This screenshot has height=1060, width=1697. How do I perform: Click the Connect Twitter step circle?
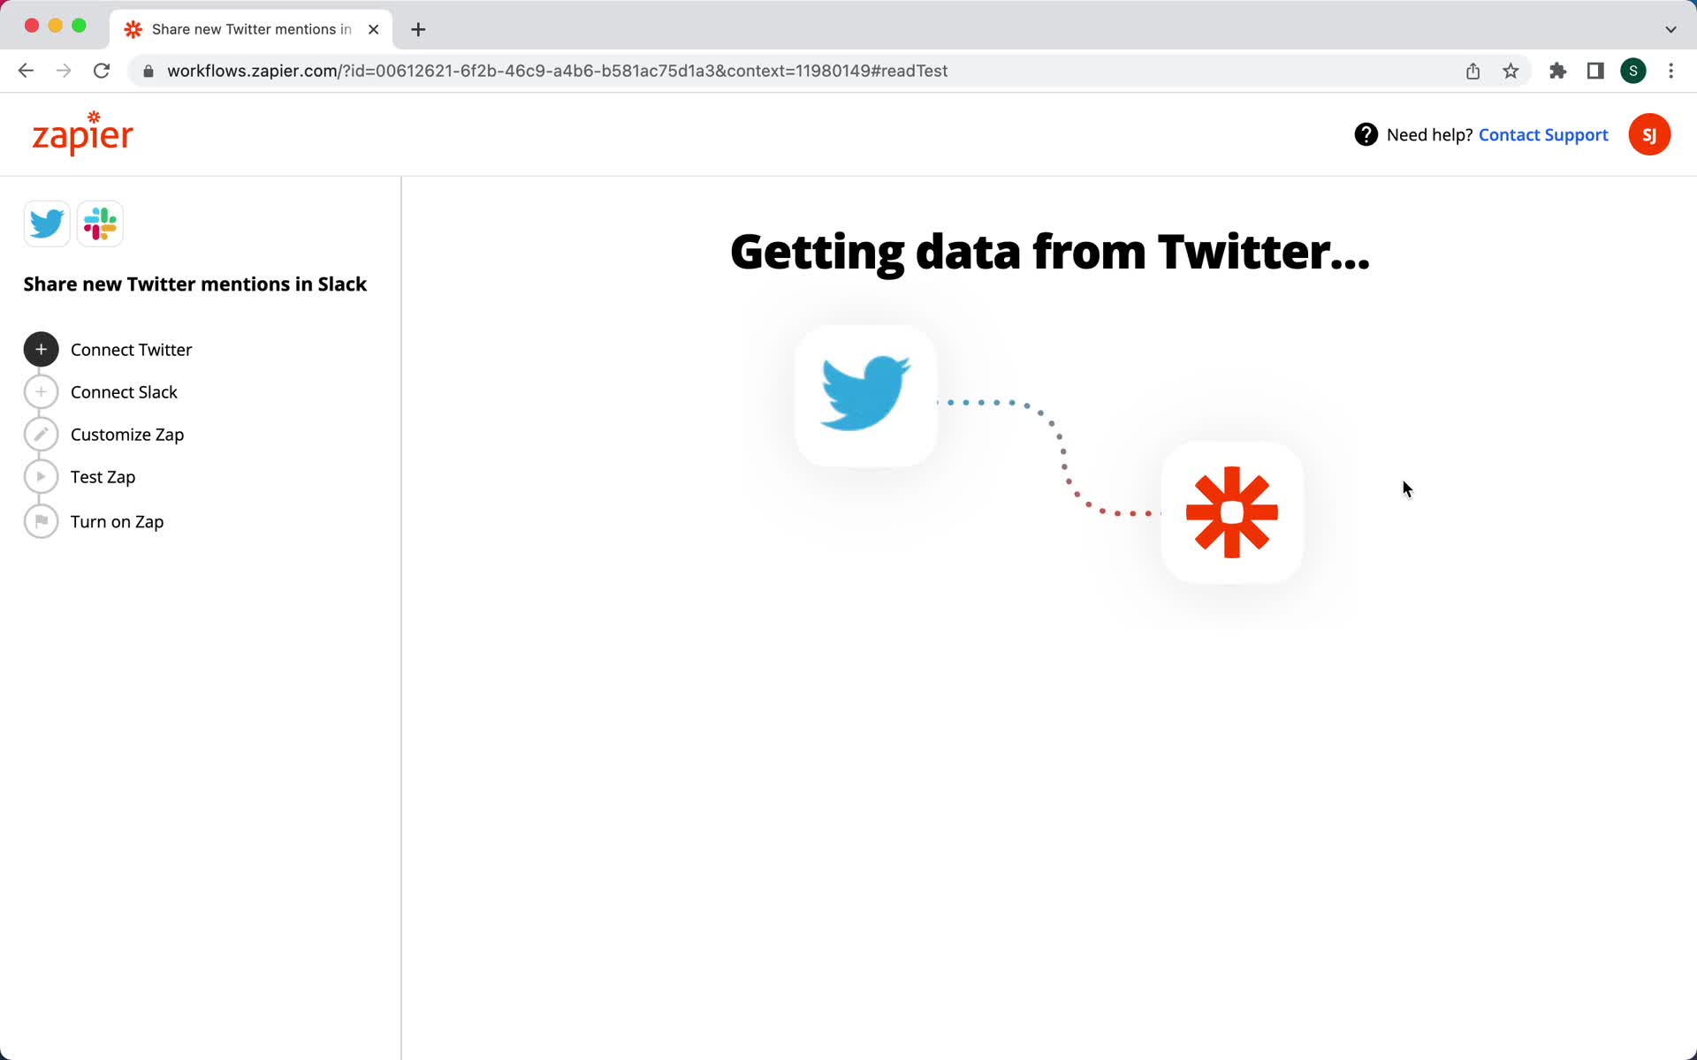42,349
